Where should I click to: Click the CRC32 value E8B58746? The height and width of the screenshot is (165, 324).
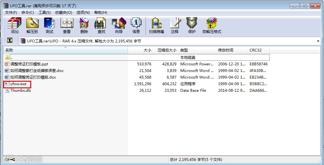[258, 64]
